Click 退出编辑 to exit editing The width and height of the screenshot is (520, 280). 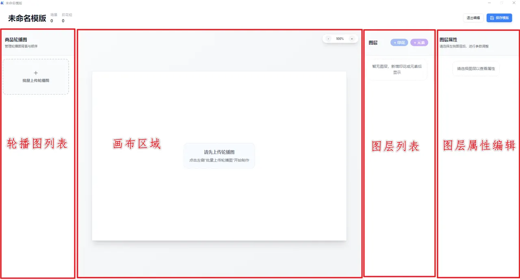tap(473, 18)
